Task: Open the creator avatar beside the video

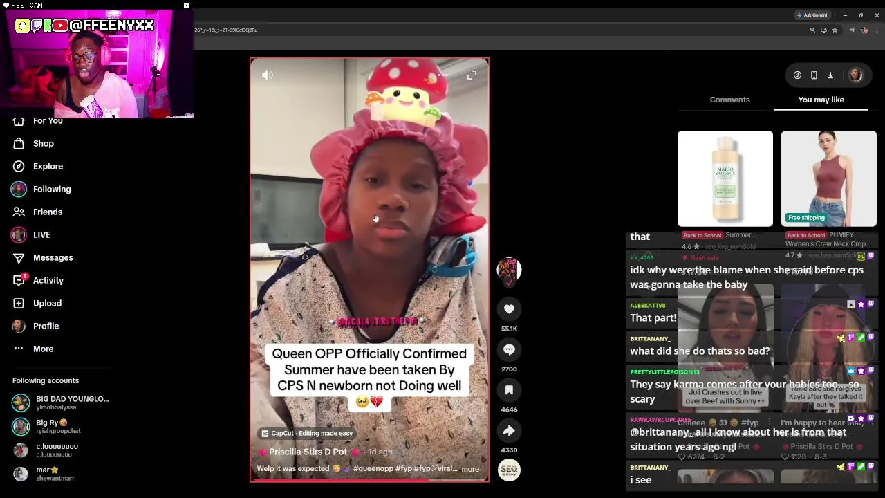Action: click(509, 270)
